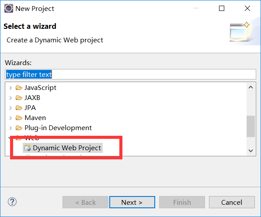Select the Dynamic Web Project wizard
Screen dimensions: 261x217
(x=63, y=148)
